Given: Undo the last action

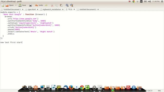Looking at the screenshot, I should 39,5.
